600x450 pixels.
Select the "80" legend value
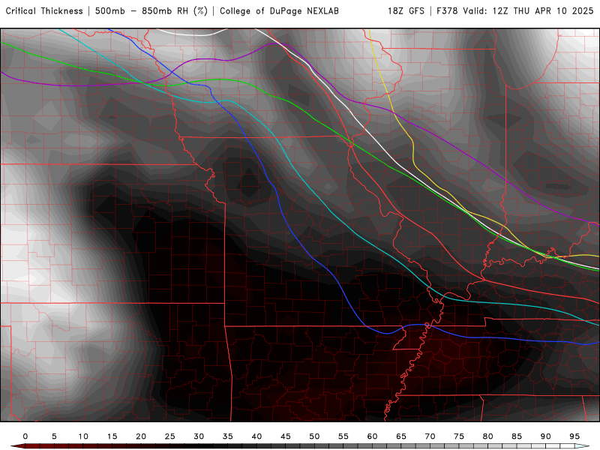point(488,436)
